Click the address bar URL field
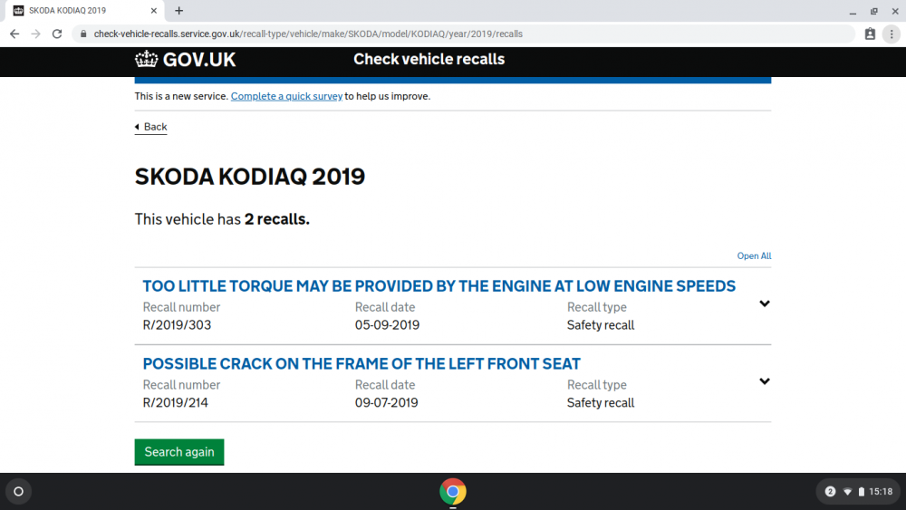Viewport: 906px width, 510px height. coord(464,34)
